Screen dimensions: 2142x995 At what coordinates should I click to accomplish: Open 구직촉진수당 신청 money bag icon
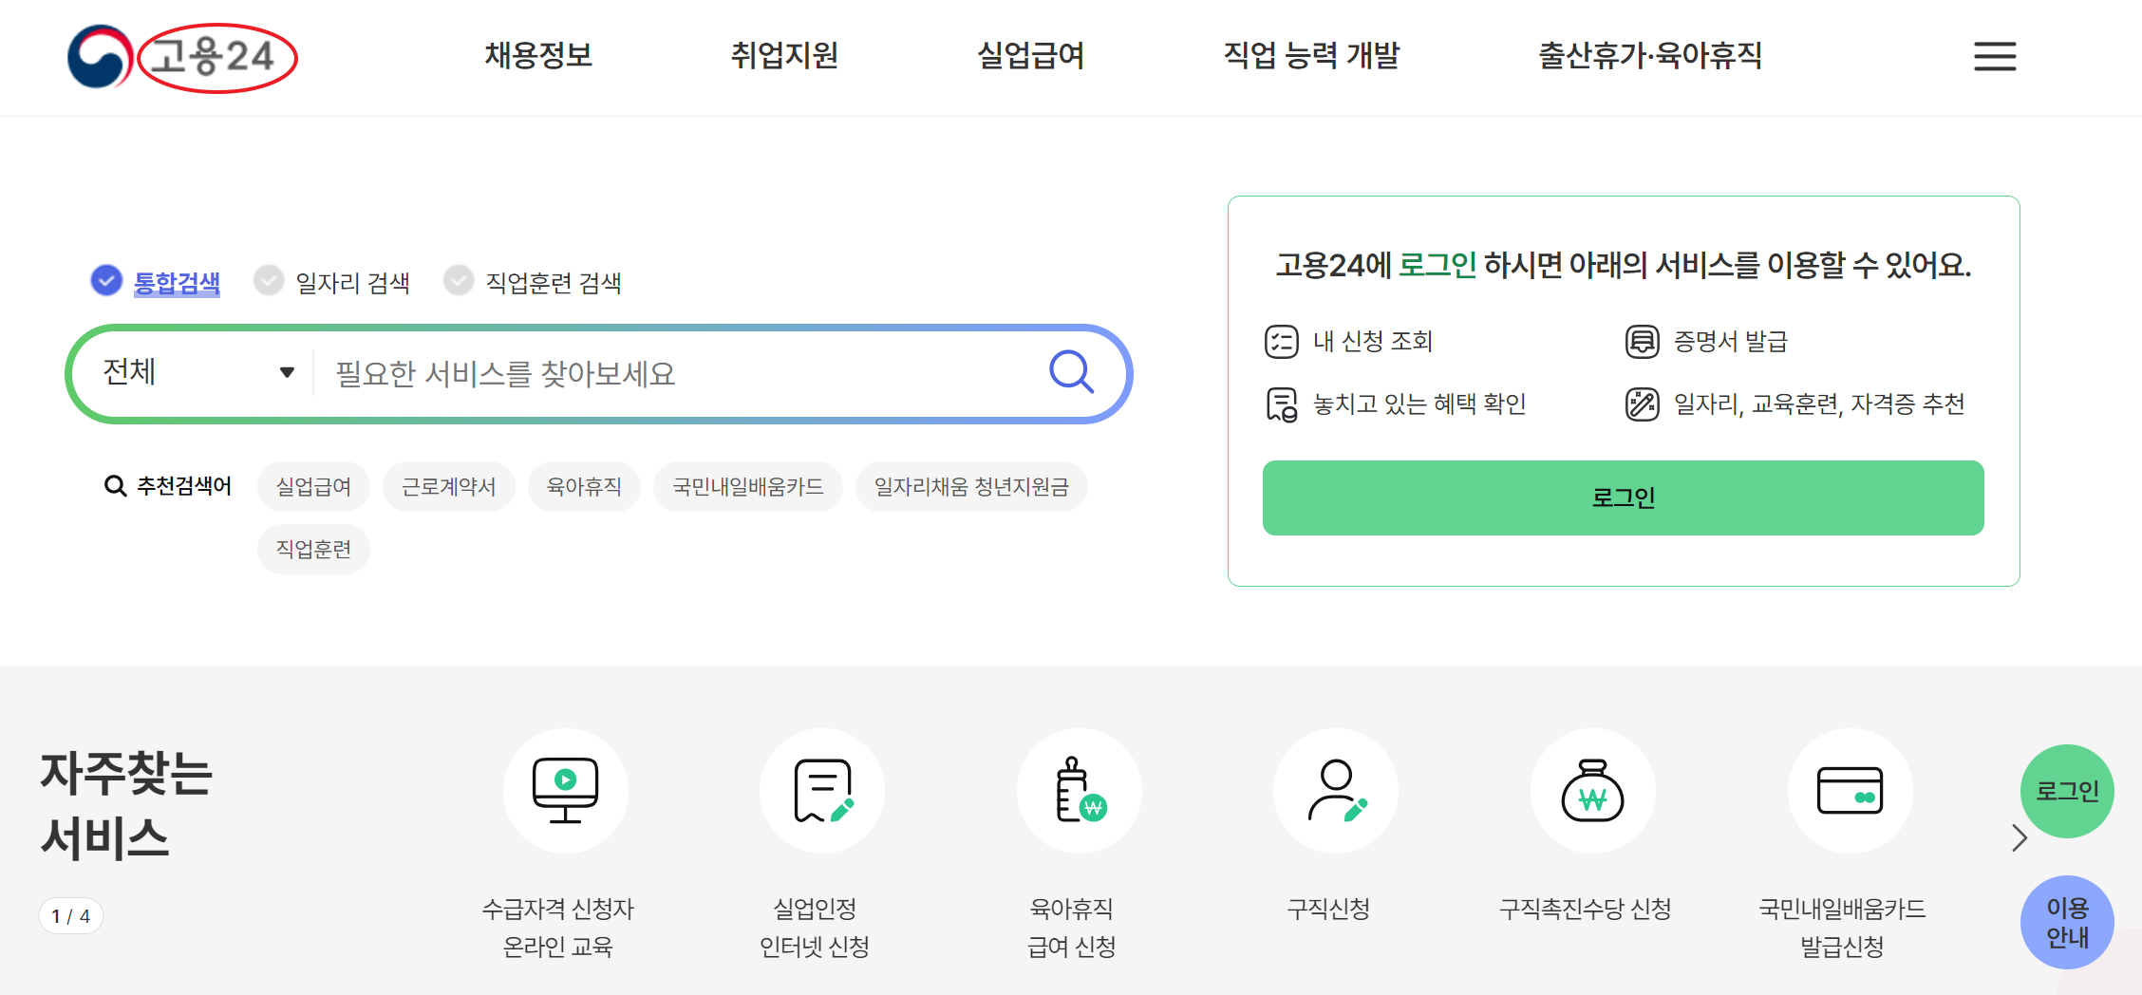pyautogui.click(x=1592, y=790)
